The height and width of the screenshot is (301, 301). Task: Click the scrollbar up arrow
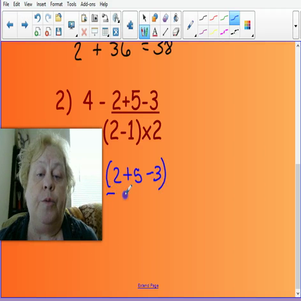(298, 46)
